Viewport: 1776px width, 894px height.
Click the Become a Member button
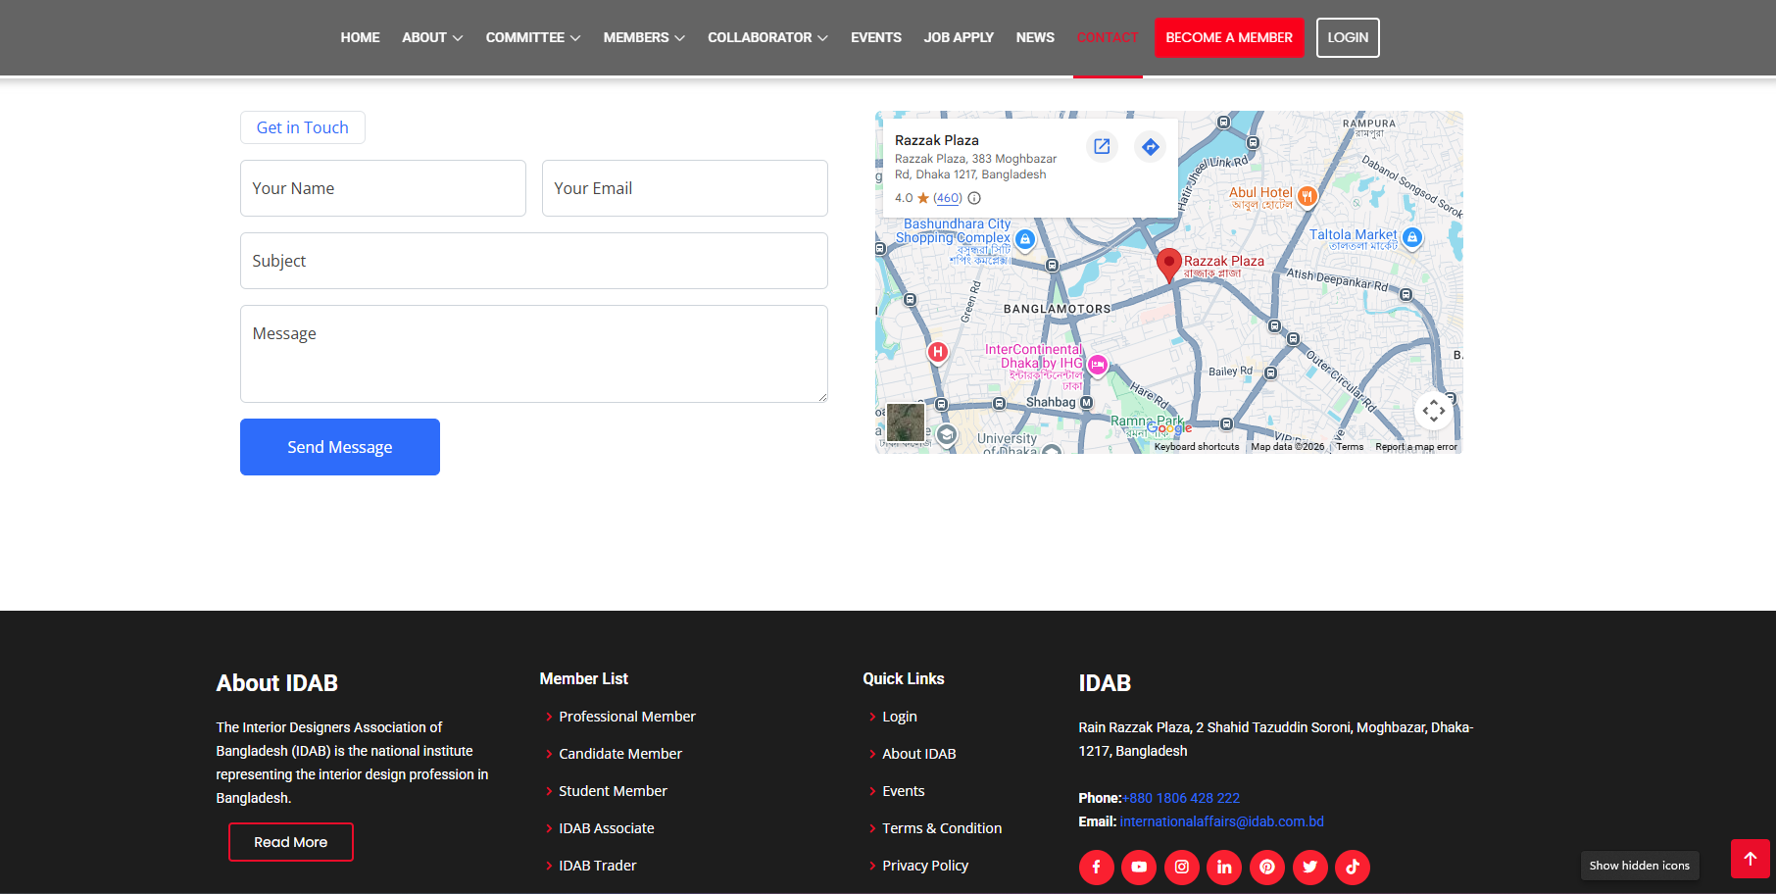pyautogui.click(x=1229, y=37)
